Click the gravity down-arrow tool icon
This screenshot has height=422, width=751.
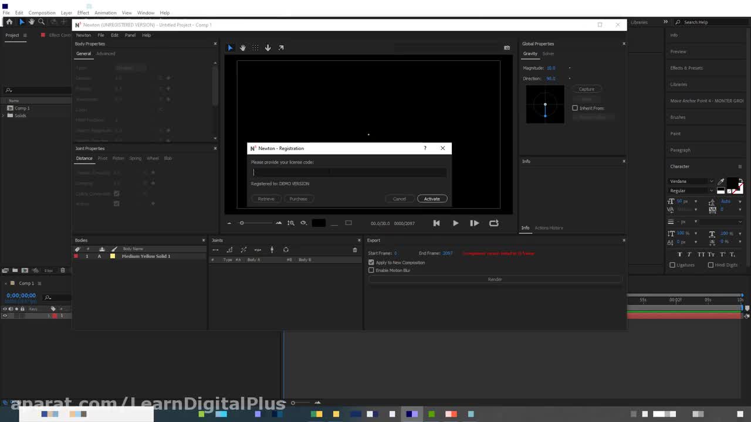[268, 47]
